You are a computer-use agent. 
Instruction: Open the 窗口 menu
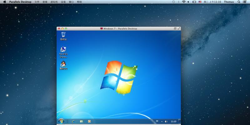[x=71, y=2]
